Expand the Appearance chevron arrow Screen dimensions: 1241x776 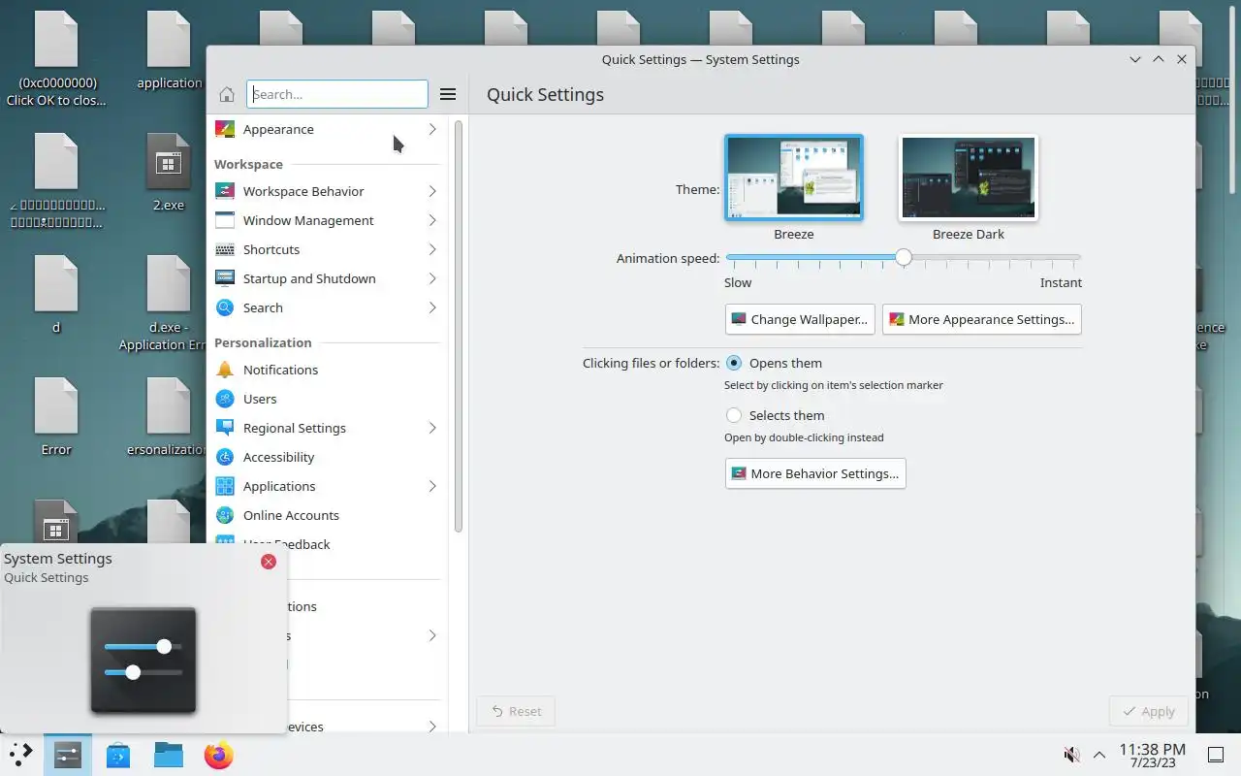tap(432, 129)
